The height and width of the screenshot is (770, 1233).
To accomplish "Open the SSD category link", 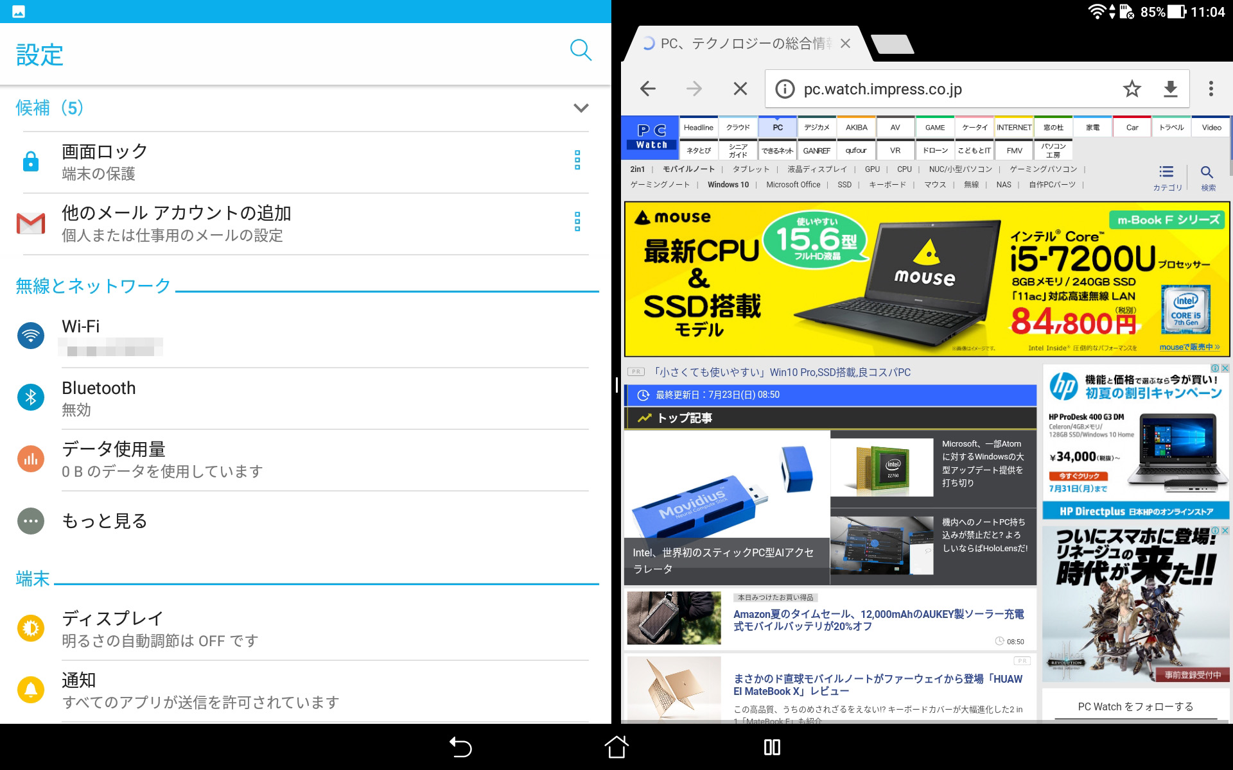I will (844, 185).
